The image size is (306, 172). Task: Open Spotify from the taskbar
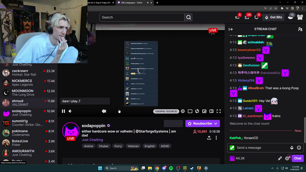pyautogui.click(x=171, y=168)
